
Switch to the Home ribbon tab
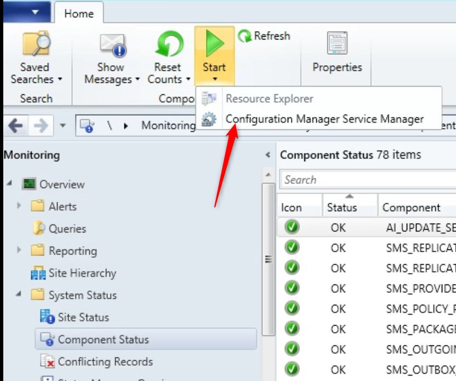(x=79, y=13)
